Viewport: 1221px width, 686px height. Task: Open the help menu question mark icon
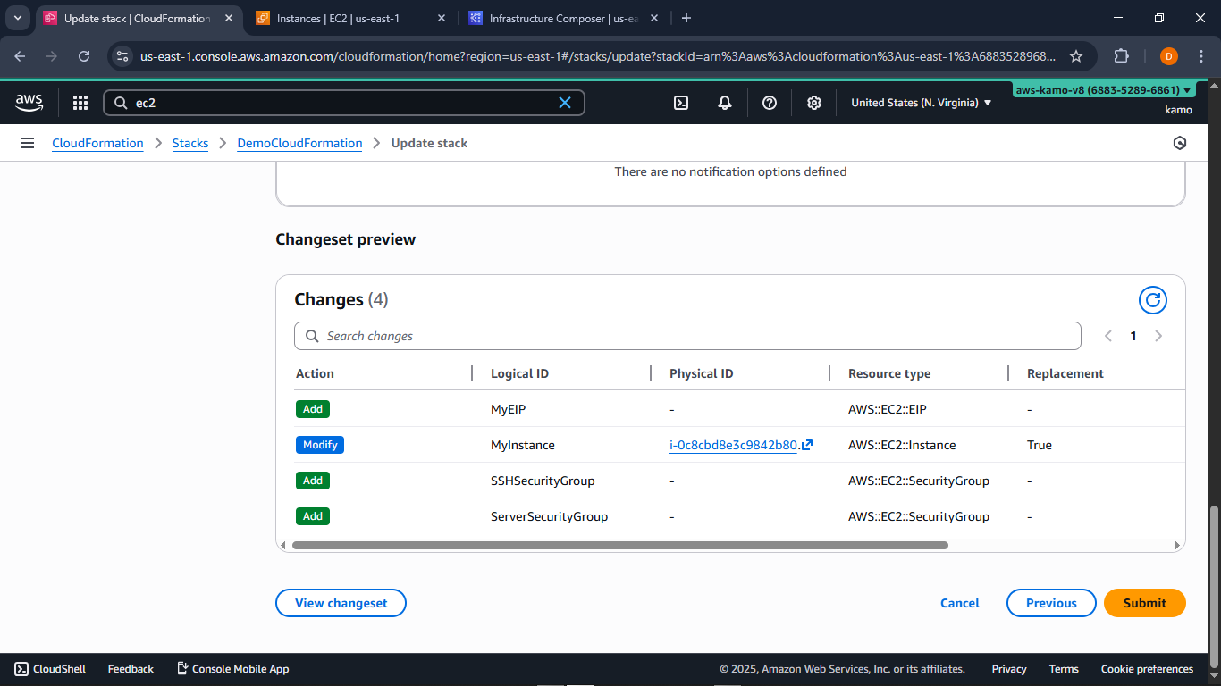770,103
